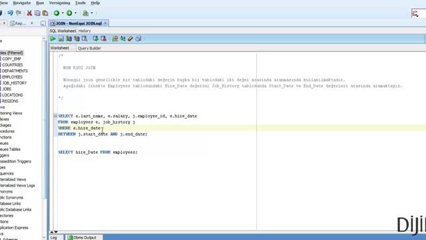Open the Run menu
Image resolution: width=426 pixels, height=240 pixels.
[40, 3]
